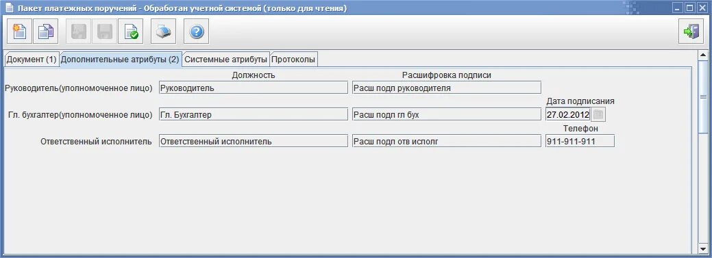Click the Расш подп гл бух field
Image resolution: width=712 pixels, height=258 pixels.
tap(446, 115)
